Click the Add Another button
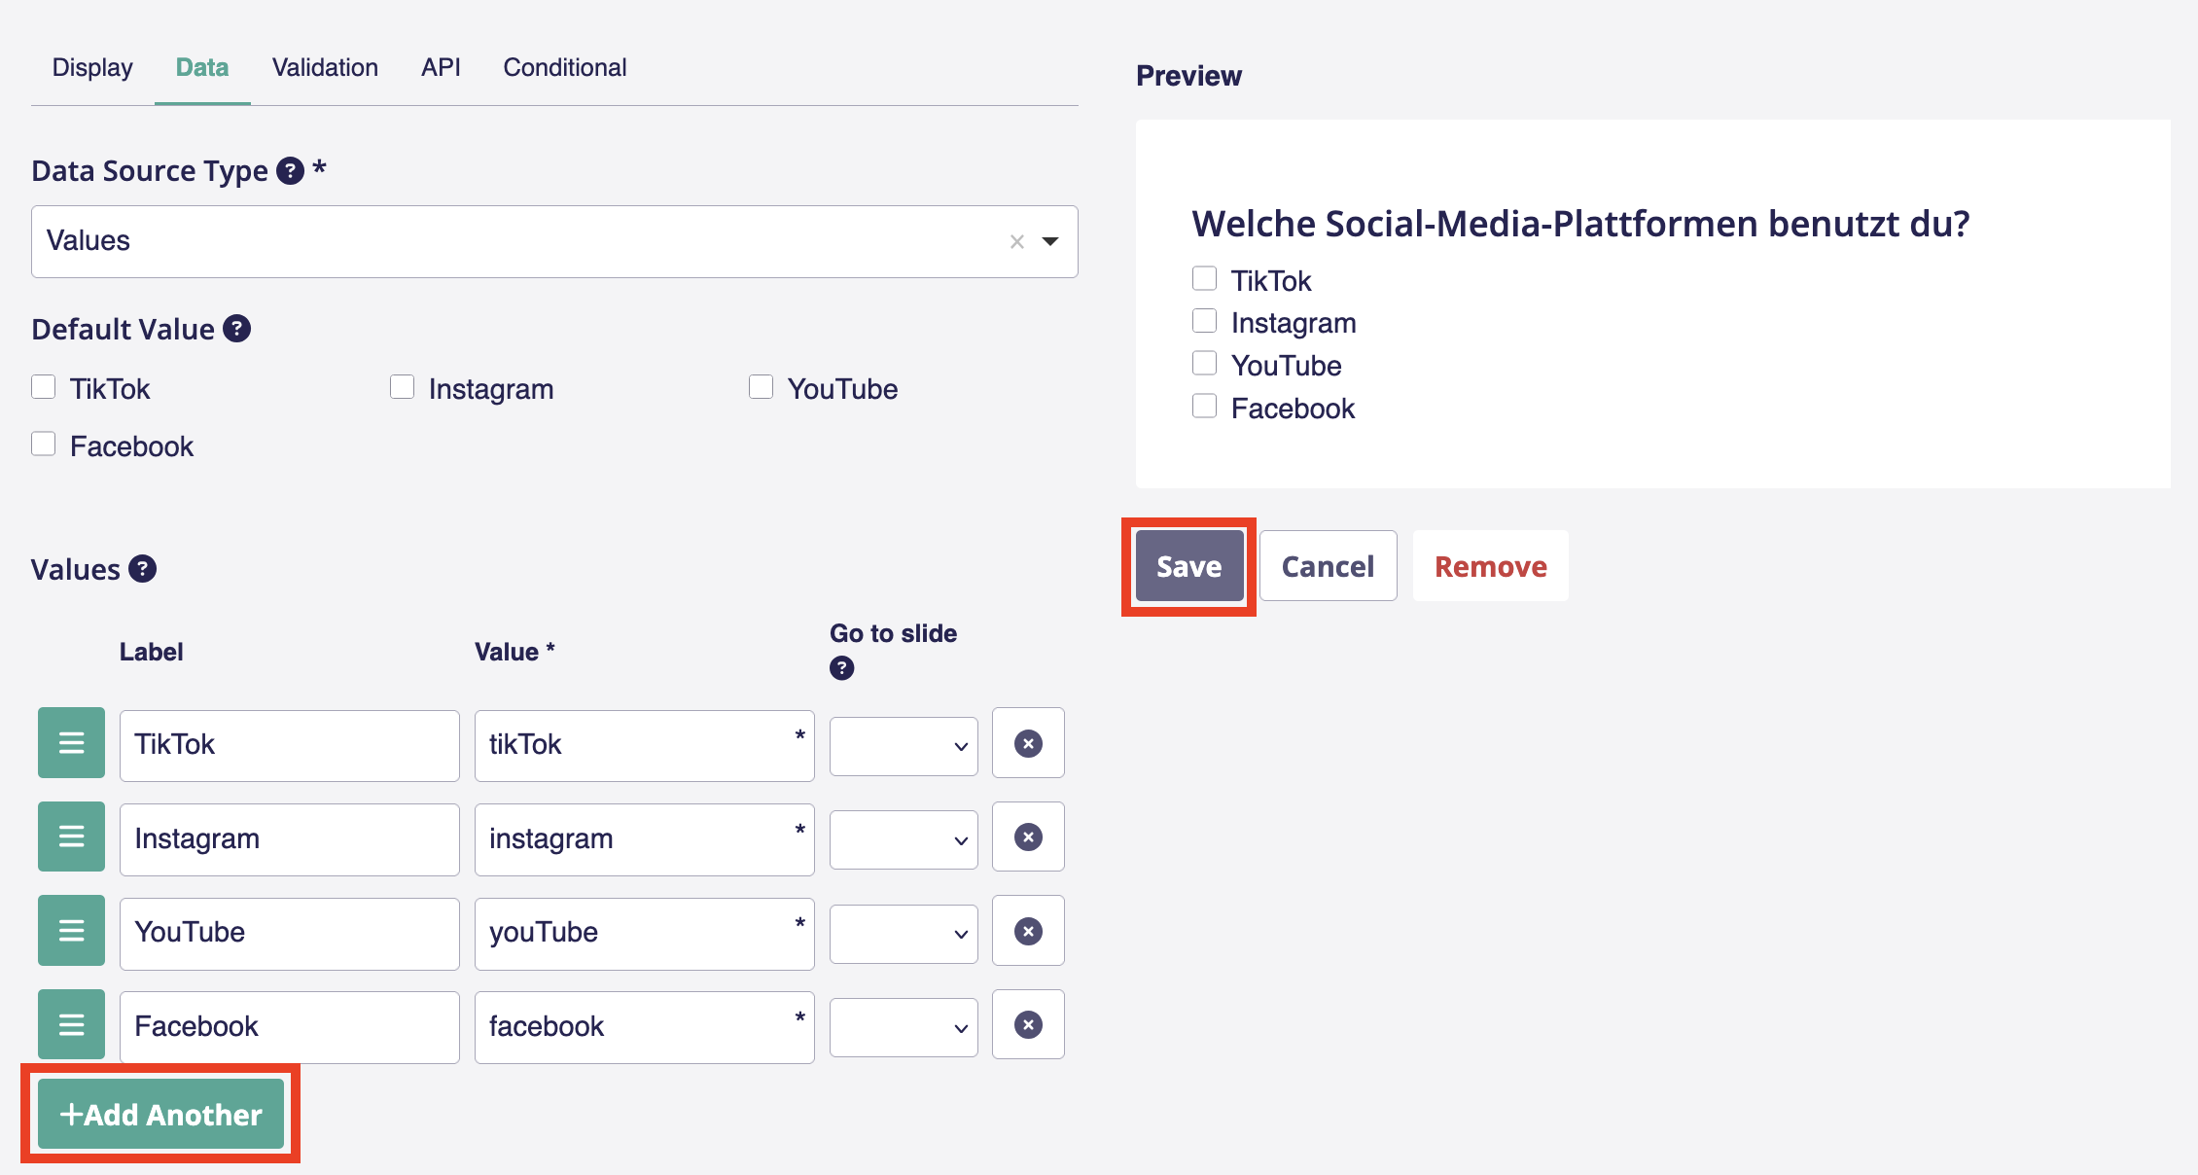Viewport: 2198px width, 1175px height. click(161, 1114)
